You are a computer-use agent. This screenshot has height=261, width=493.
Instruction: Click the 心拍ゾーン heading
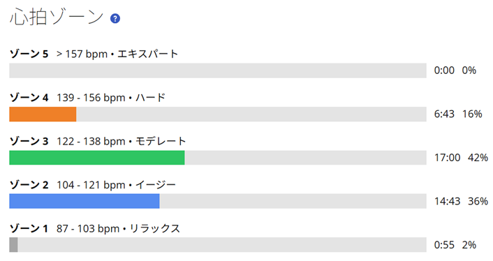[57, 17]
